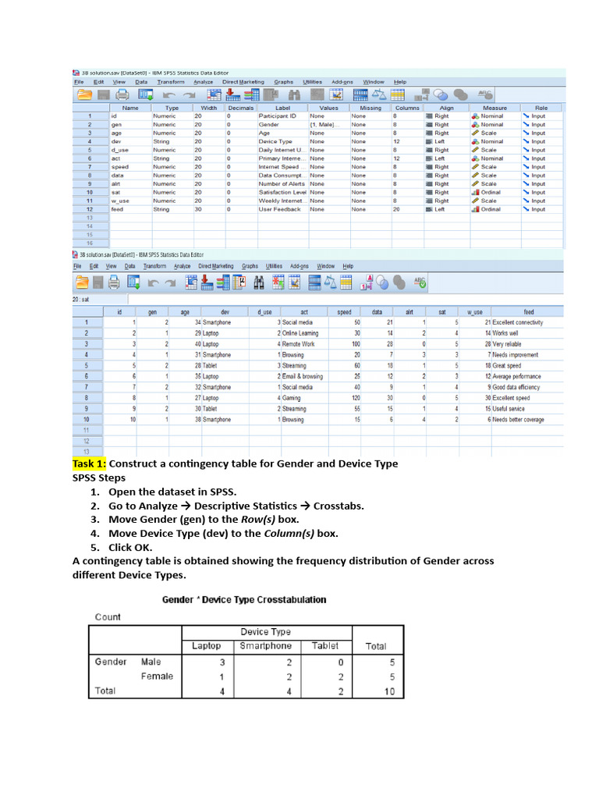Click the 'Needs better coverage' feedback cell
The image size is (599, 799).
(527, 420)
